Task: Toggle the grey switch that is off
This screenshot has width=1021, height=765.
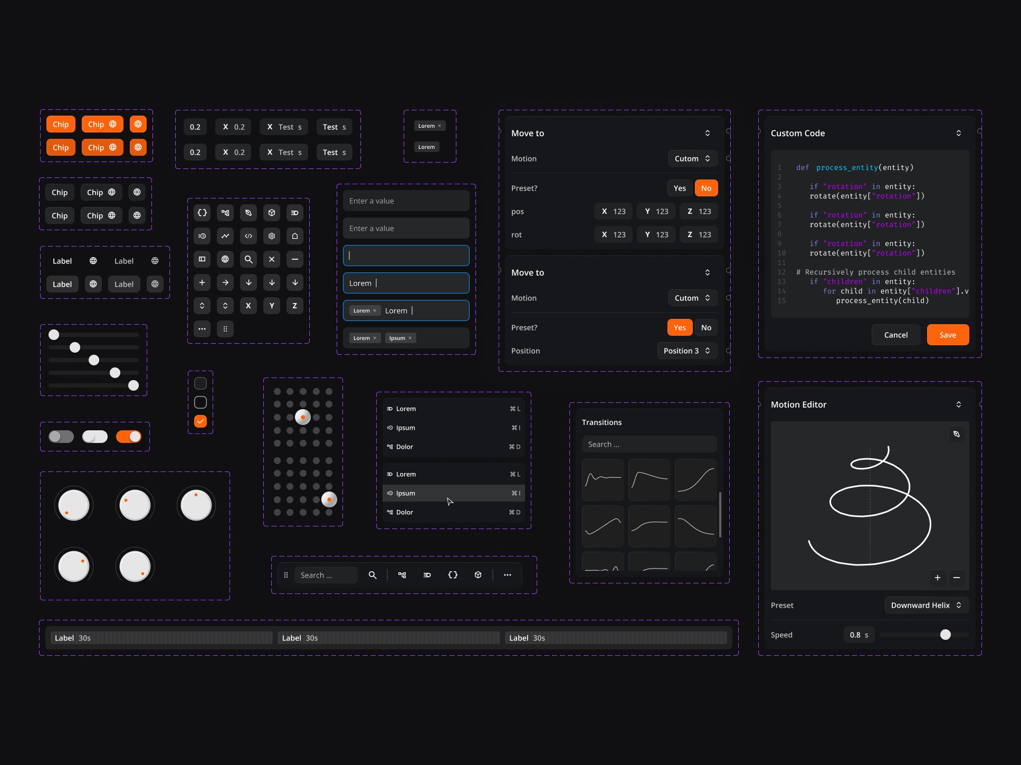Action: click(61, 437)
